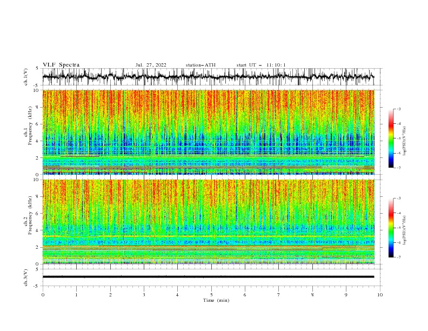The image size is (428, 331).
Task: Click the ch.1 frequency axis "2" tick label
Action: 37,157
